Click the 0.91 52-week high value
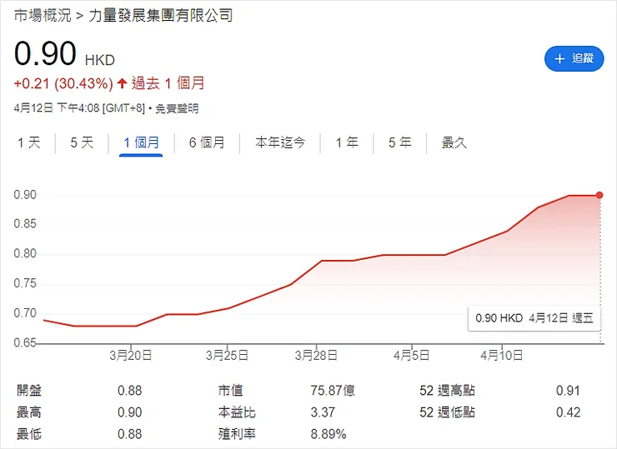Image resolution: width=617 pixels, height=449 pixels. pos(568,391)
